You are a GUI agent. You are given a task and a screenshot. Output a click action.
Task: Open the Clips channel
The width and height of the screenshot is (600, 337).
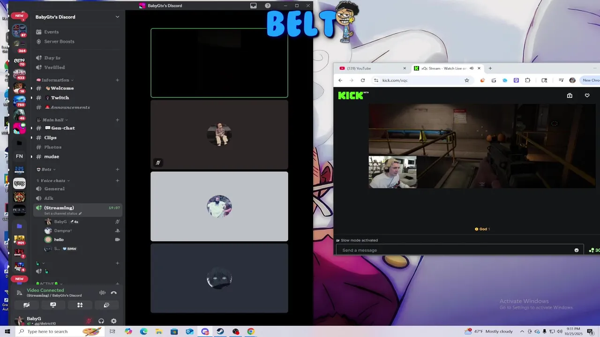tap(50, 138)
